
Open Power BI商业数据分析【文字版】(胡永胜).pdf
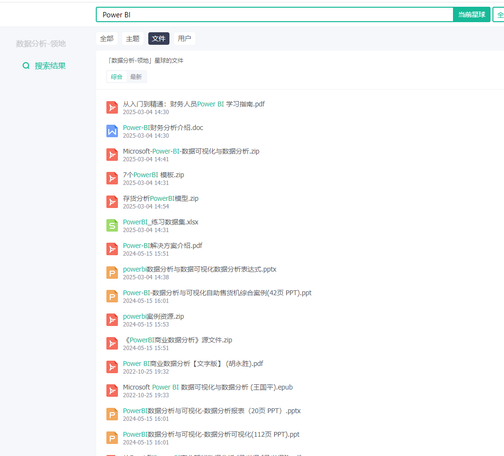[193, 364]
